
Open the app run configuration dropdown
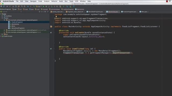coord(39,6)
